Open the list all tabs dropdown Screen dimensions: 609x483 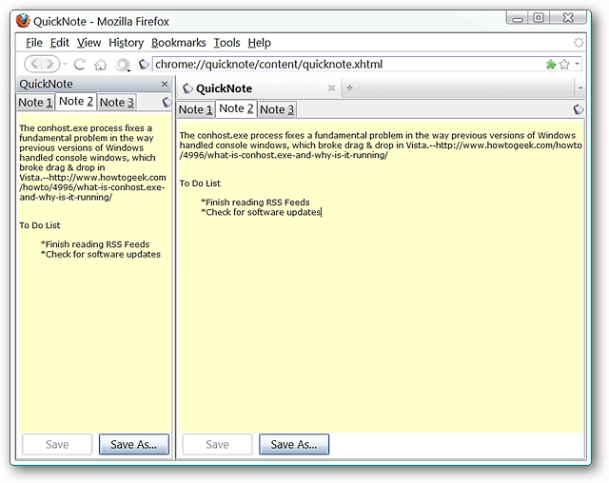pyautogui.click(x=580, y=88)
